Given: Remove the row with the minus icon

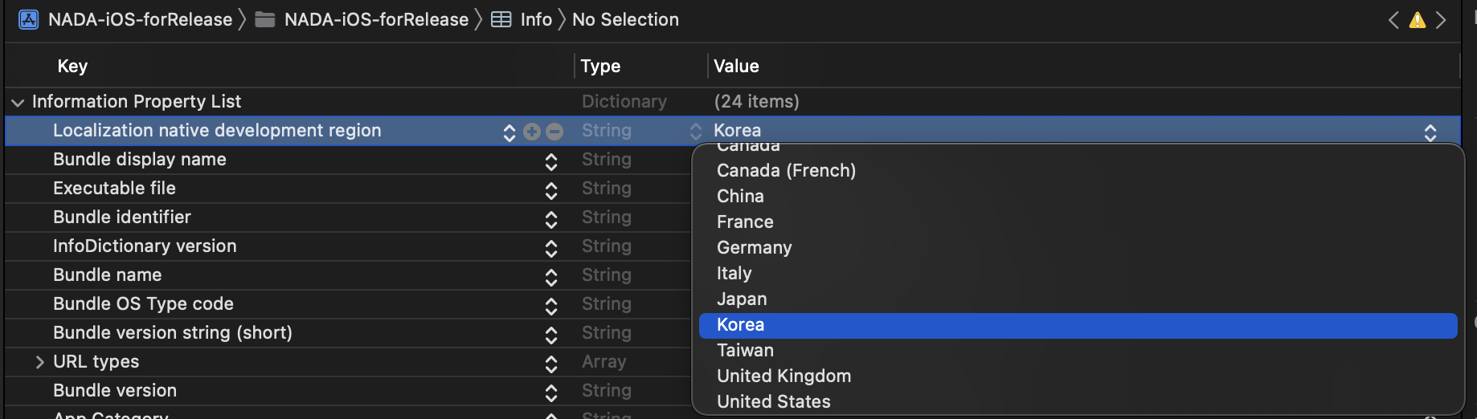Looking at the screenshot, I should coord(554,132).
